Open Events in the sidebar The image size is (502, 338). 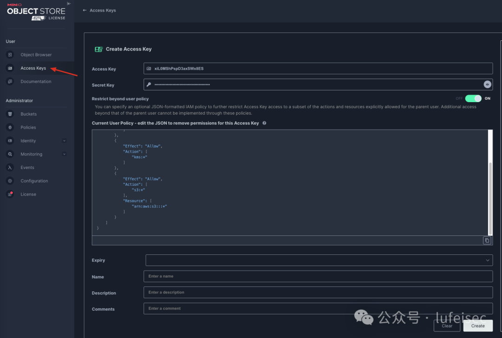click(x=27, y=168)
